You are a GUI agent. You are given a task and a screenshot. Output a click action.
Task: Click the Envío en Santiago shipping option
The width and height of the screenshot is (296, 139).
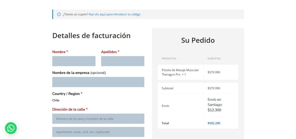(215, 105)
